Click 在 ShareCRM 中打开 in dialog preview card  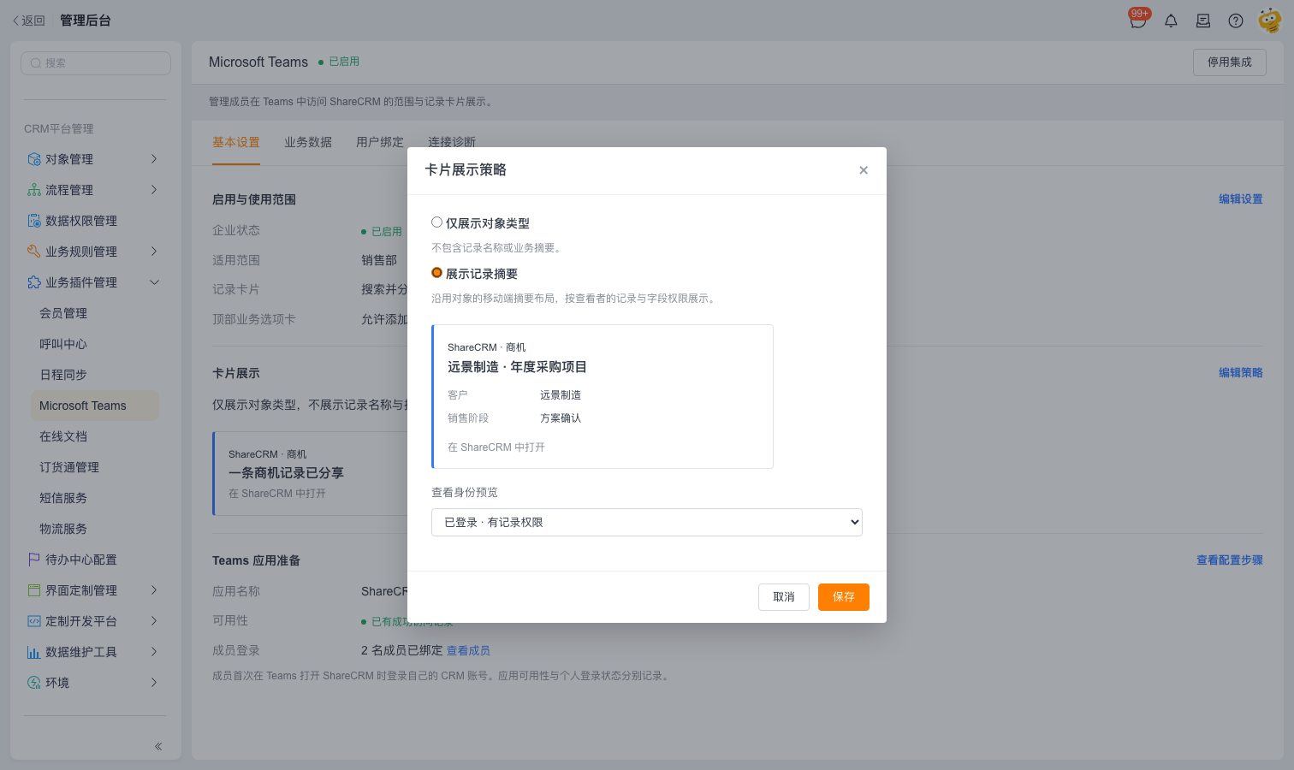point(496,447)
